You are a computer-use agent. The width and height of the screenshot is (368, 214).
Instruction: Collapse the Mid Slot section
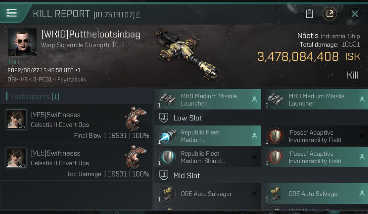(187, 176)
